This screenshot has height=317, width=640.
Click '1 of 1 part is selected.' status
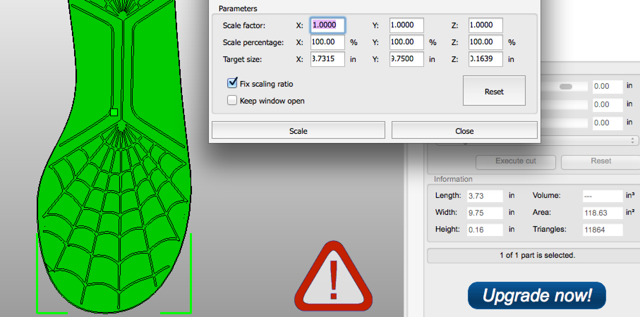537,255
